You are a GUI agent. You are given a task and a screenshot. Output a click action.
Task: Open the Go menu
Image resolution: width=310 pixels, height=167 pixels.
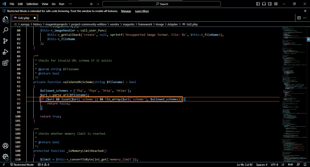click(x=54, y=4)
